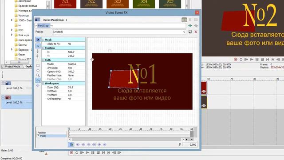
Task: Select the Anchor Deletion pen tool
Action: coord(38,56)
